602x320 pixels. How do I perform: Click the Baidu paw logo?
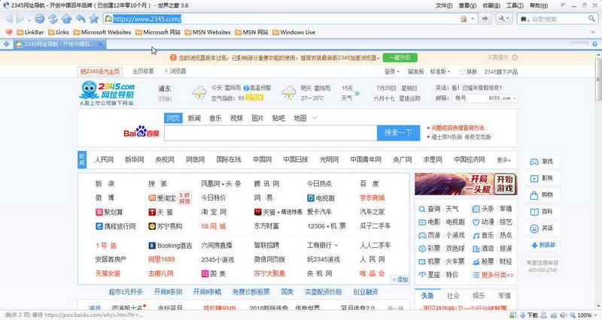pyautogui.click(x=141, y=131)
